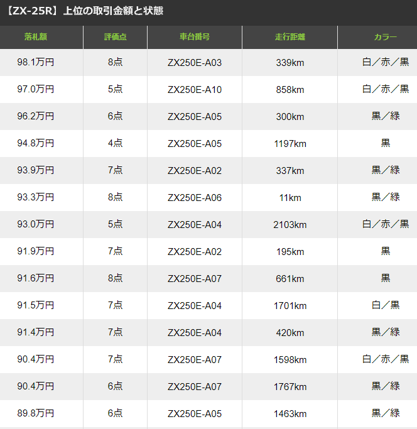
Task: Click the 走行距離 column header
Action: (290, 37)
